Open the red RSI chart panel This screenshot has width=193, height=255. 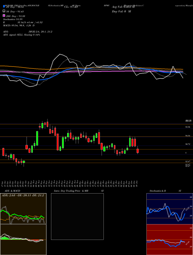169,240
